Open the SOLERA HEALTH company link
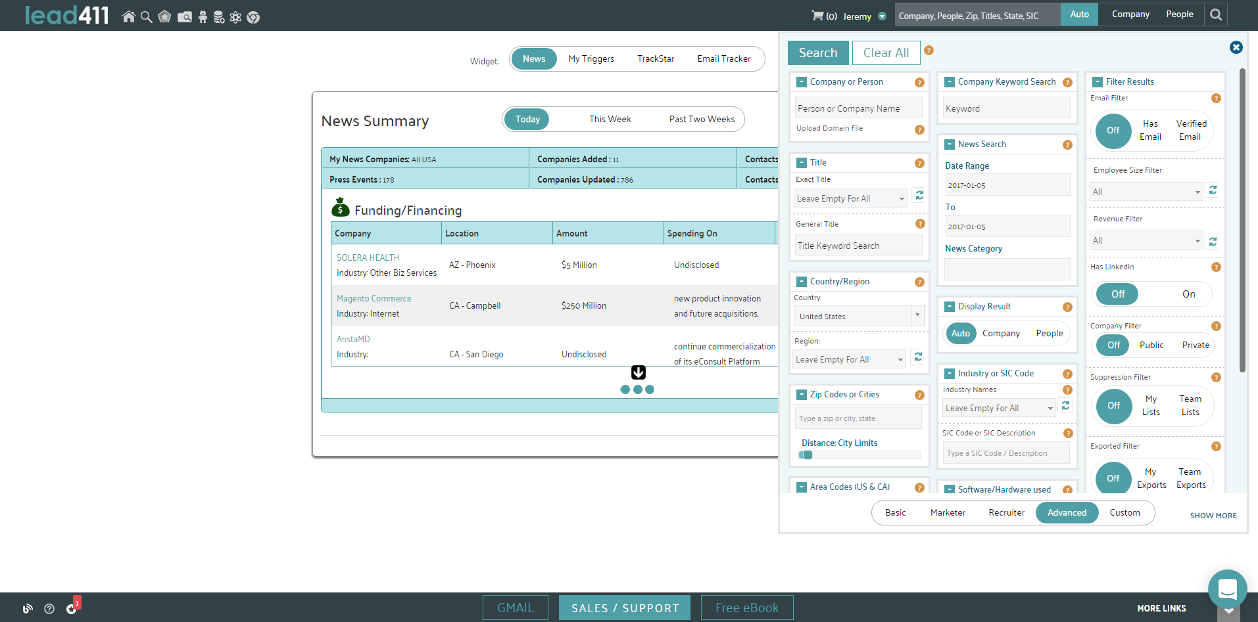Screen dimensions: 1258x622 (368, 258)
